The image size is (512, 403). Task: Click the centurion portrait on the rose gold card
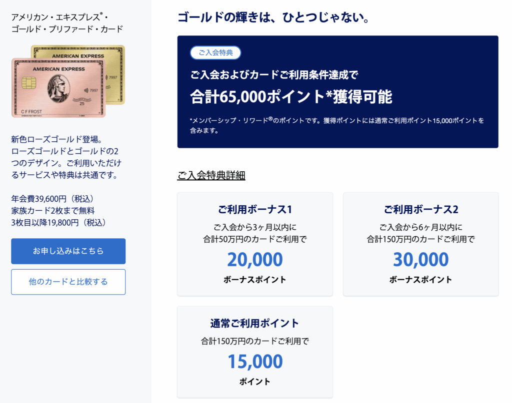coord(58,90)
